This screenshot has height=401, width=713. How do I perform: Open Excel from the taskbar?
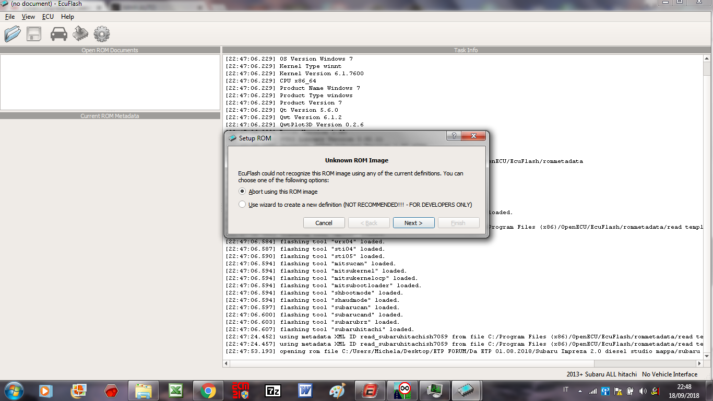176,391
